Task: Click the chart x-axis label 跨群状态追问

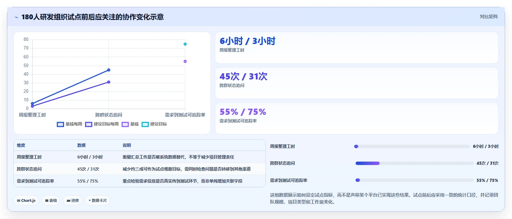Action: click(109, 115)
